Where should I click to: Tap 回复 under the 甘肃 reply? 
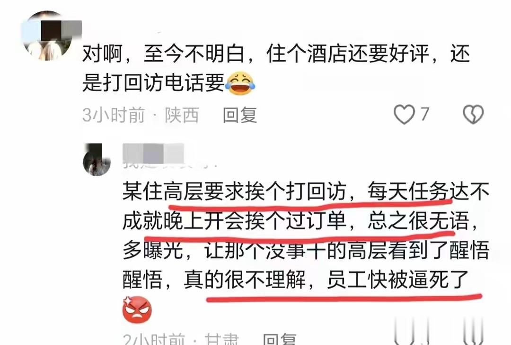click(x=279, y=339)
